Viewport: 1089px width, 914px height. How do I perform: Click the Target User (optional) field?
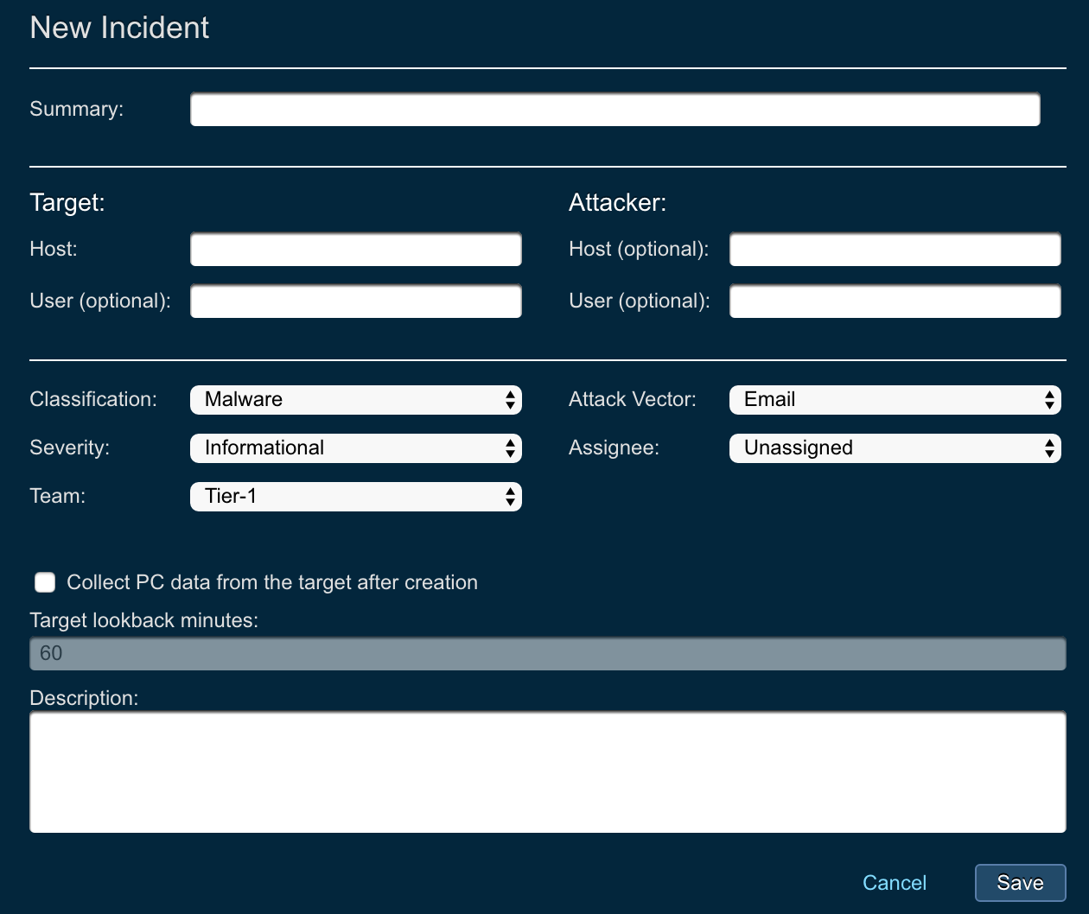pos(355,301)
